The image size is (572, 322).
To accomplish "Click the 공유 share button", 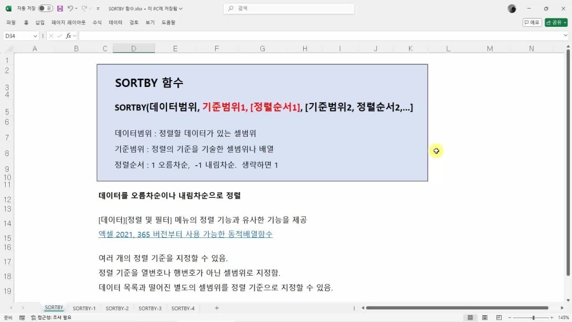I will [555, 22].
